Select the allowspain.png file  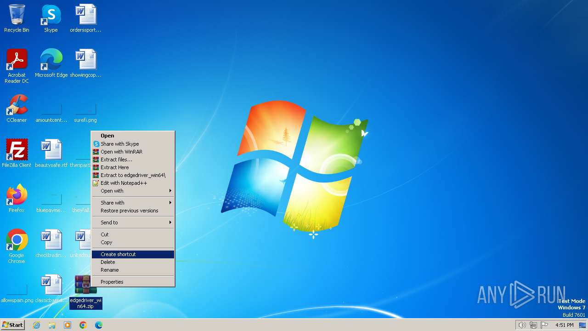(x=17, y=293)
